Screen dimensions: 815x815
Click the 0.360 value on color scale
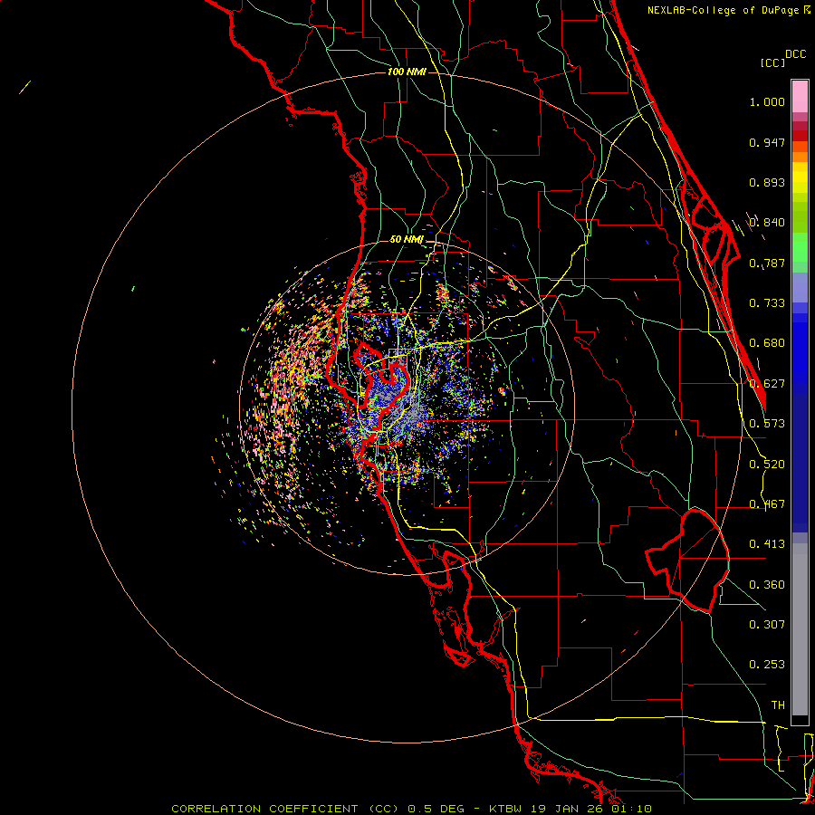pyautogui.click(x=767, y=585)
